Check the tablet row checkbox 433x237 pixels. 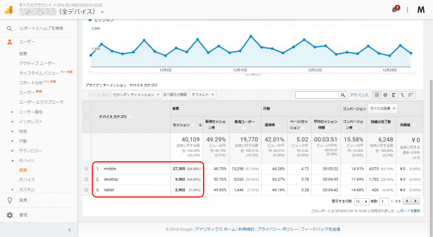point(87,189)
